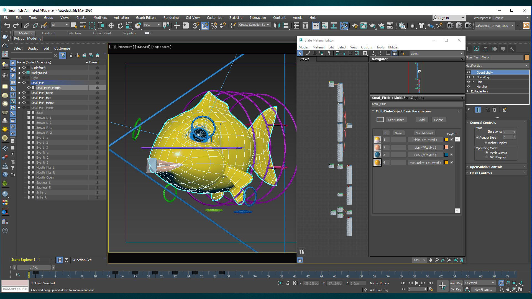This screenshot has height=299, width=532.
Task: Toggle Render Iters checkbox
Action: click(477, 137)
